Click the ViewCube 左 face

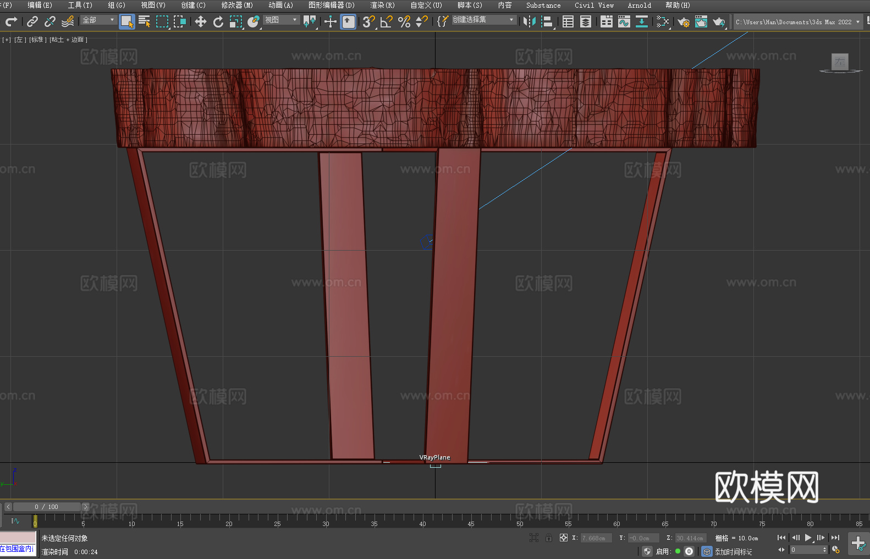840,61
